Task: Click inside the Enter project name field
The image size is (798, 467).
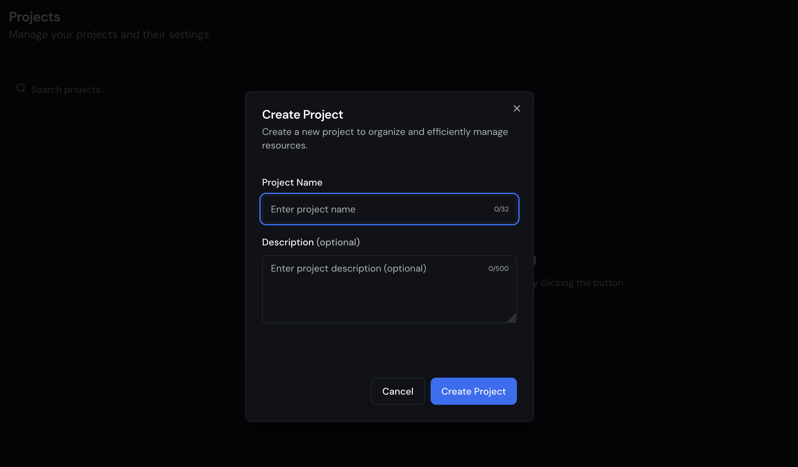Action: pyautogui.click(x=374, y=209)
